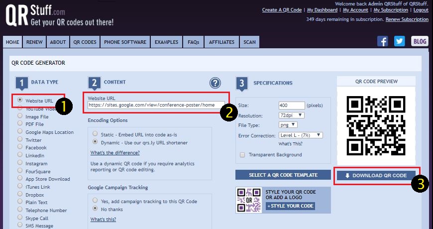Enable Google campaign tracking with Yes option
This screenshot has width=433, height=229.
pyautogui.click(x=95, y=201)
